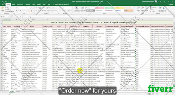Open the Help tab
Image resolution: width=175 pixels, height=95 pixels.
49,4
